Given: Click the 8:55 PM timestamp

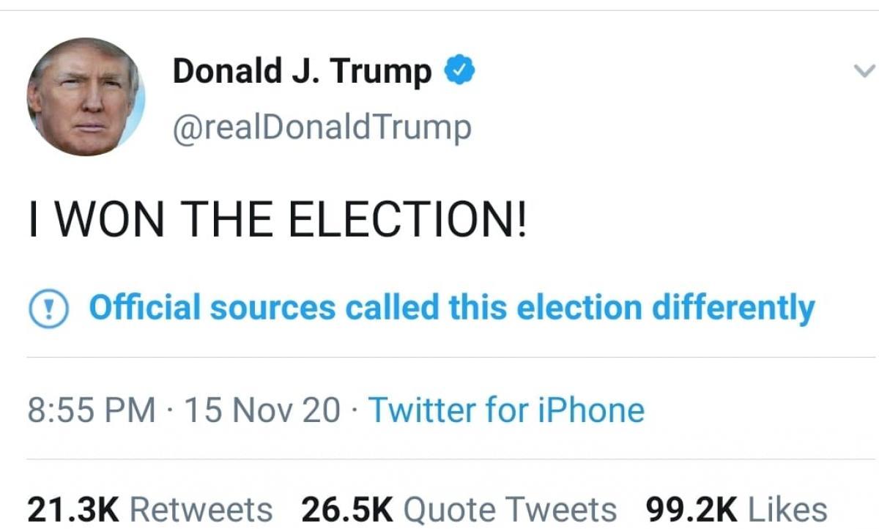Looking at the screenshot, I should coord(92,410).
